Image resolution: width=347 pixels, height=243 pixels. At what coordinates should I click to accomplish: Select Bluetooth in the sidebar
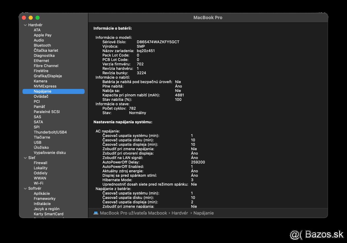(42, 45)
